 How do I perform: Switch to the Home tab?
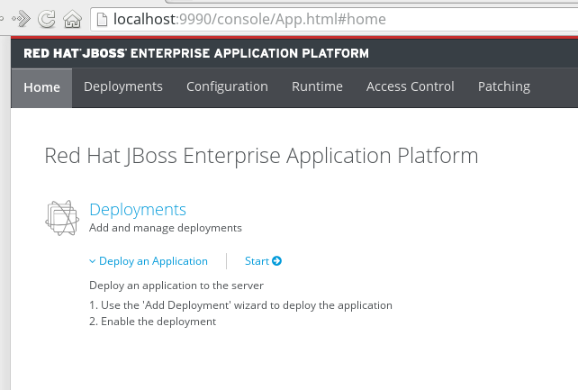coord(41,87)
